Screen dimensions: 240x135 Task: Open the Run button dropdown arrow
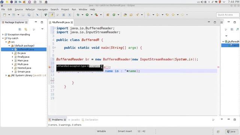click(91, 15)
